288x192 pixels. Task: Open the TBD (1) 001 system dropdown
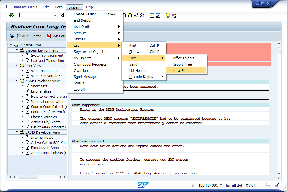pos(221,185)
